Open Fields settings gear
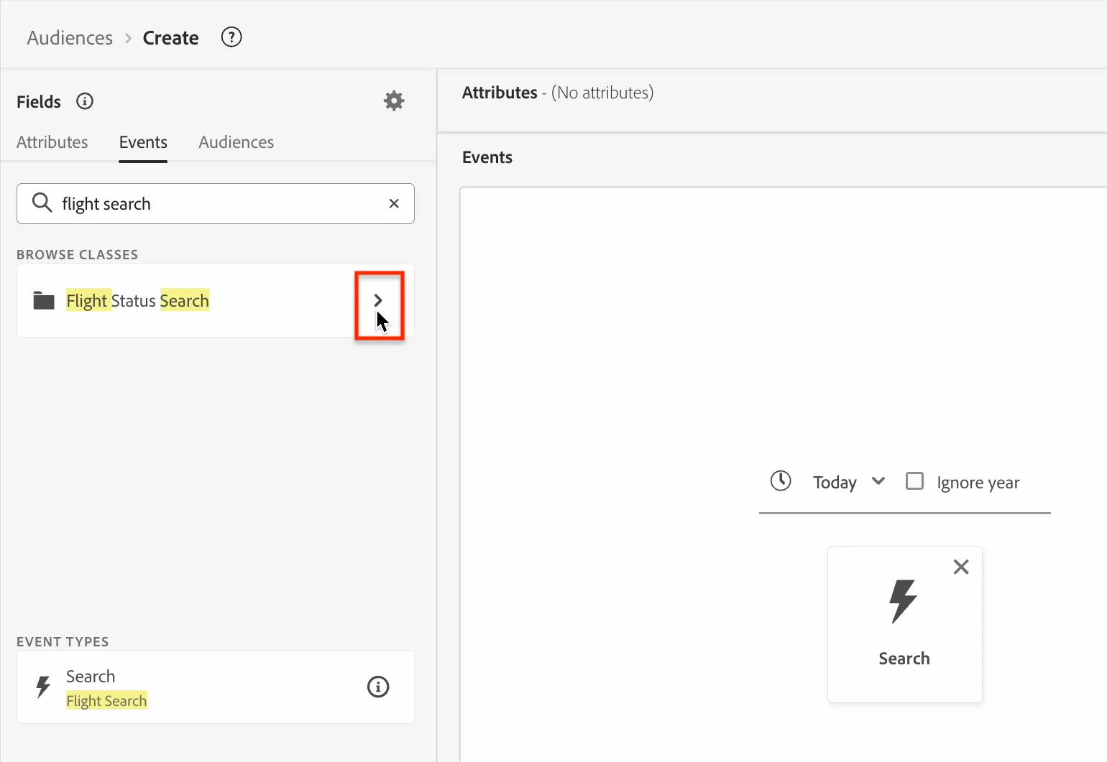The width and height of the screenshot is (1107, 762). point(394,101)
